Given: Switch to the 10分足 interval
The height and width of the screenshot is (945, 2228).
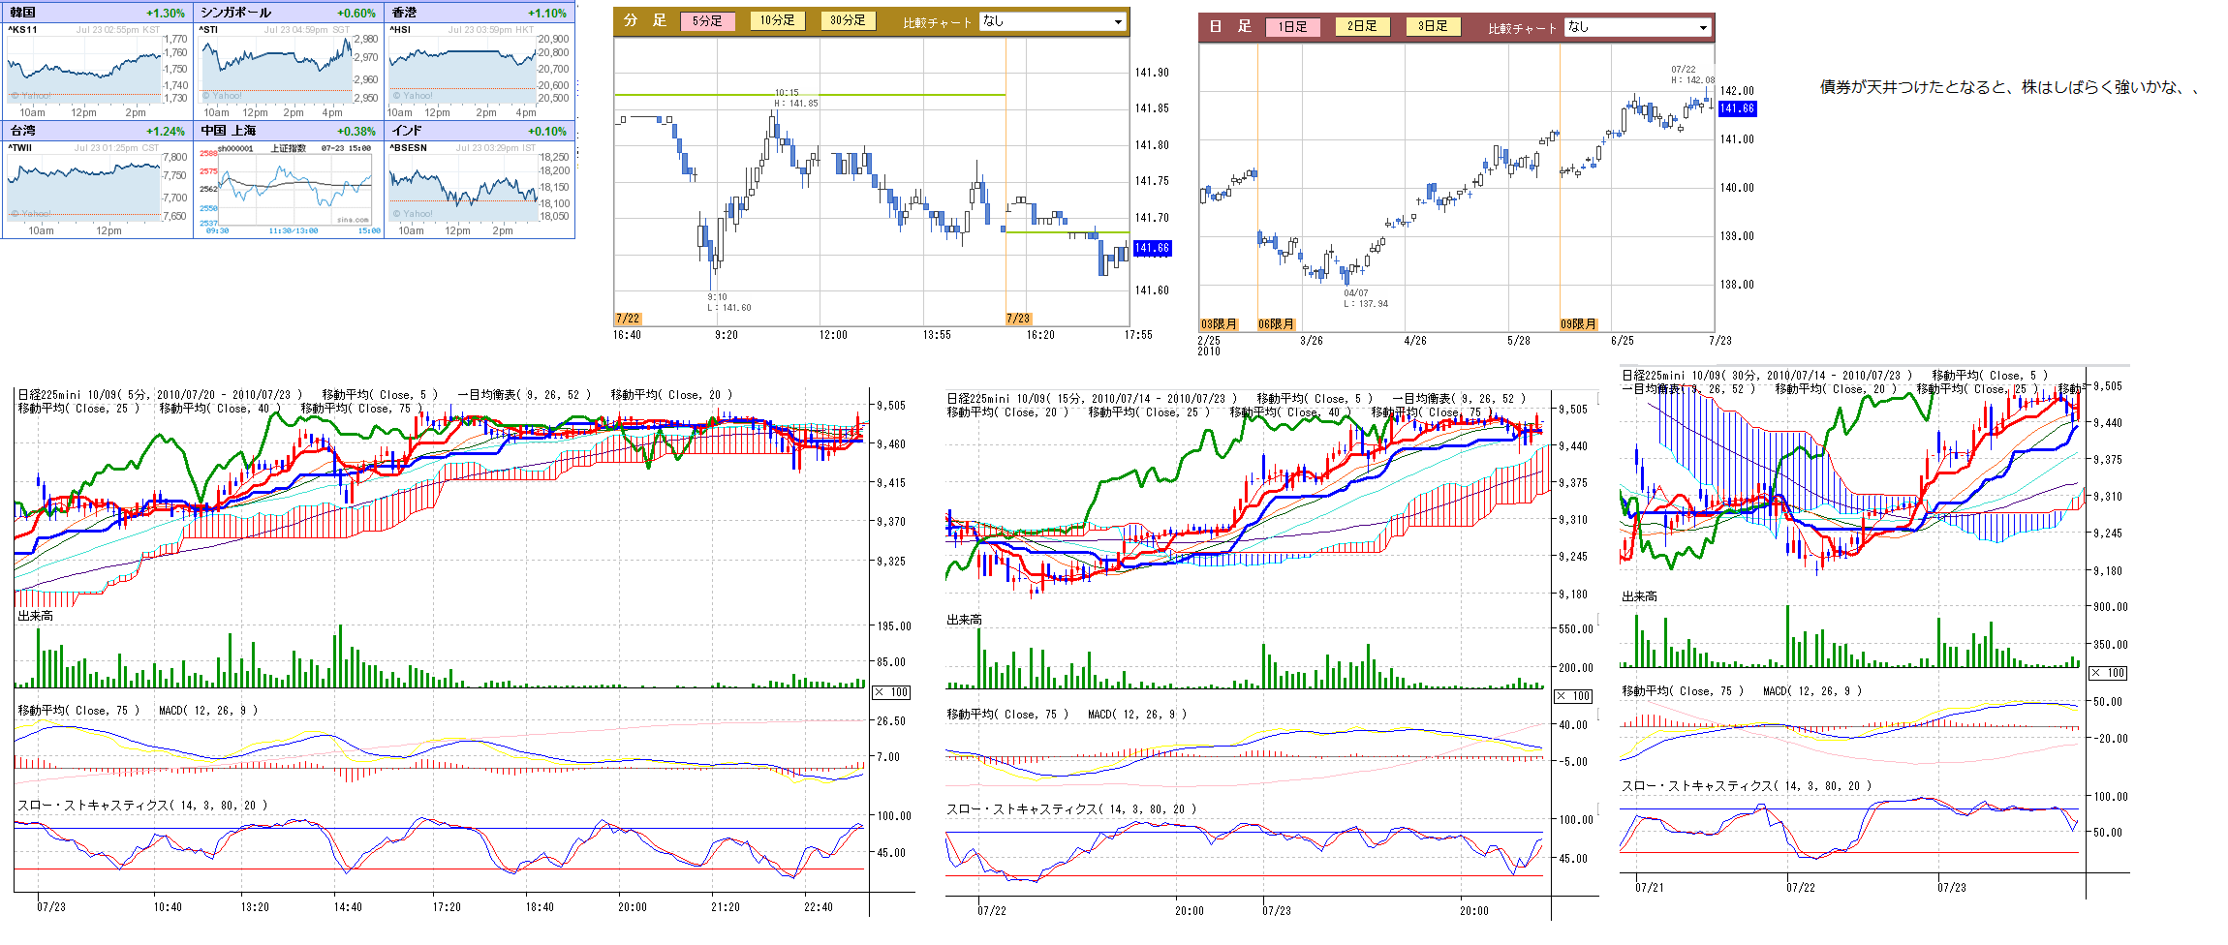Looking at the screenshot, I should tap(777, 20).
